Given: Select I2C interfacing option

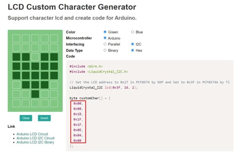Looking at the screenshot, I should [133, 44].
